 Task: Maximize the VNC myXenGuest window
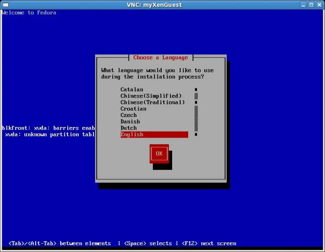pos(311,5)
